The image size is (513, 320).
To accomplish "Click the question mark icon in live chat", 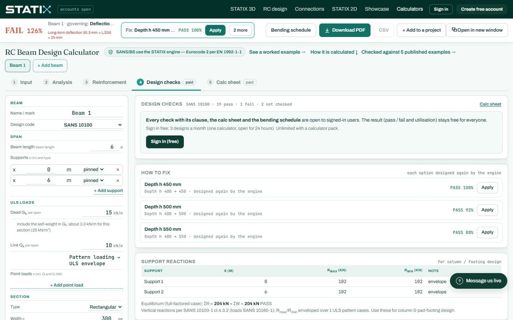I will 460,281.
